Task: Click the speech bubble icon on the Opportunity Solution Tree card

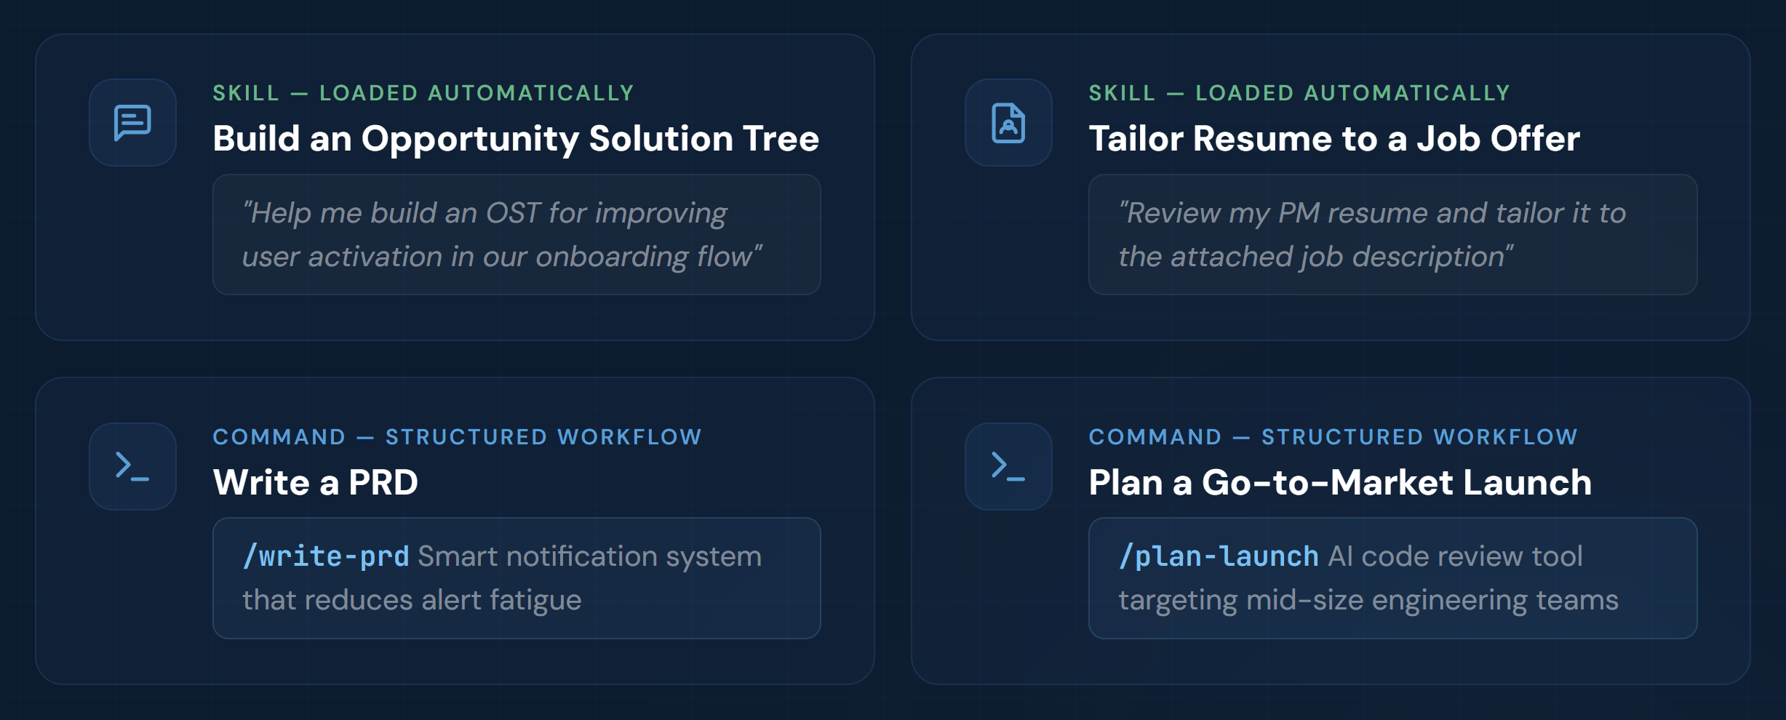Action: coord(132,122)
